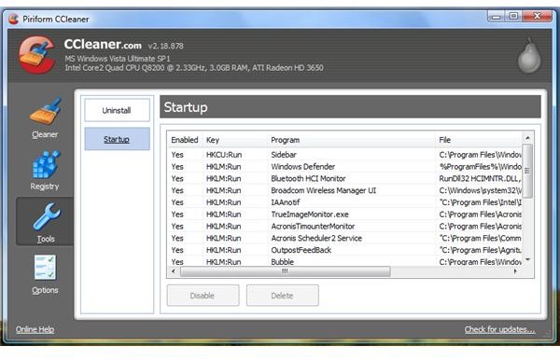Click the %ProgramFiles% file path cell

click(480, 167)
